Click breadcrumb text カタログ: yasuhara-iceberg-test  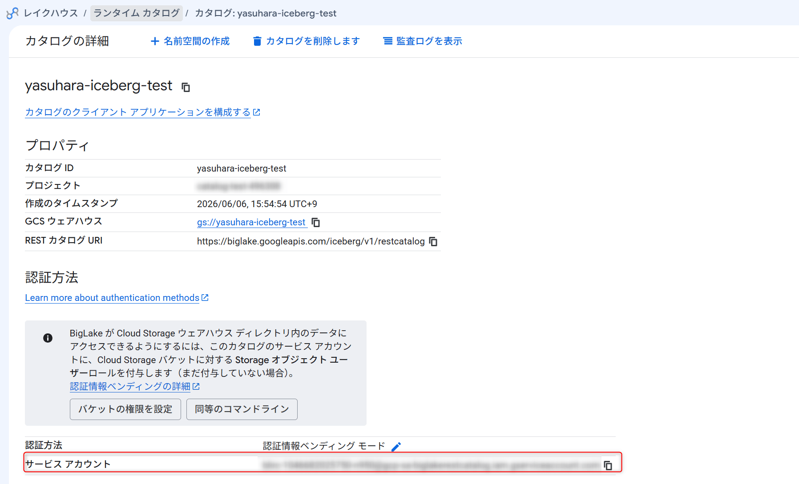pos(266,13)
